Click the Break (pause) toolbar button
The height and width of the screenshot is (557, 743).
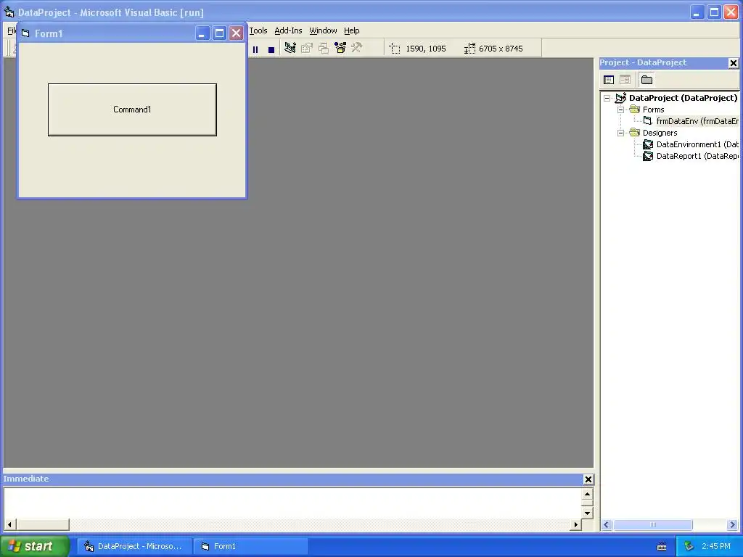[255, 49]
